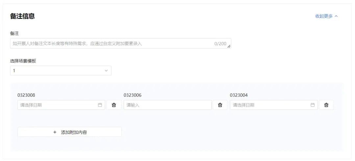Image resolution: width=355 pixels, height=161 pixels.
Task: Click the 0/200 character counter
Action: 220,44
